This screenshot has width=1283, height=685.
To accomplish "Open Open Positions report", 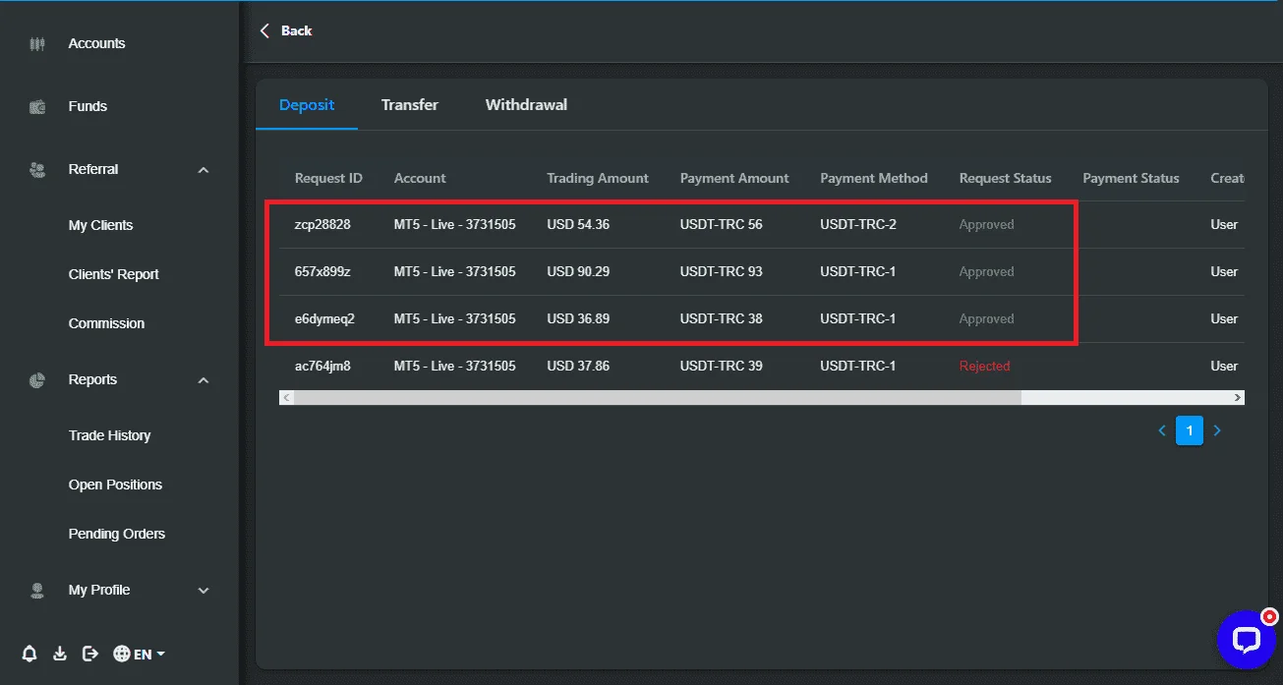I will click(x=115, y=485).
